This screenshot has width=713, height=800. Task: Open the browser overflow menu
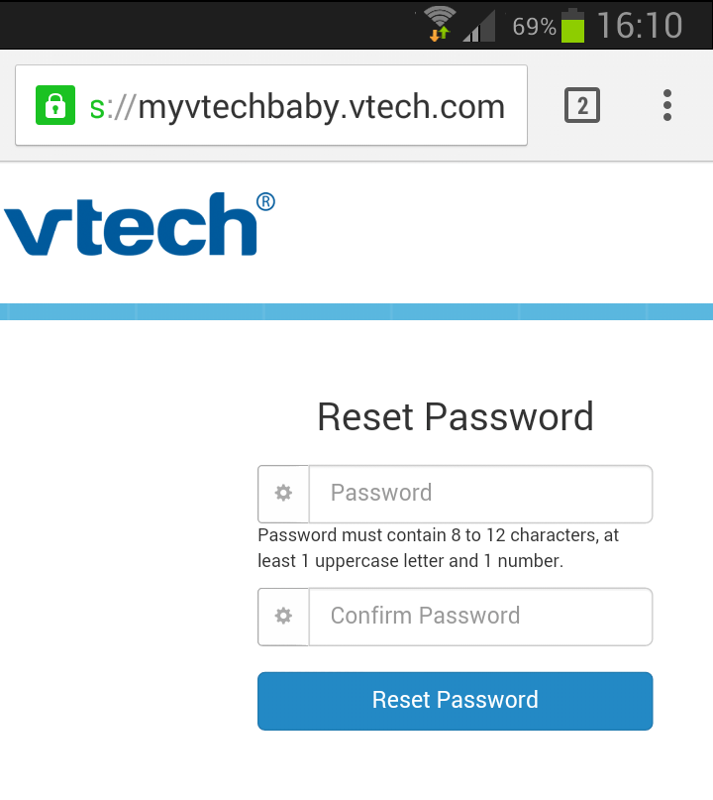(666, 104)
